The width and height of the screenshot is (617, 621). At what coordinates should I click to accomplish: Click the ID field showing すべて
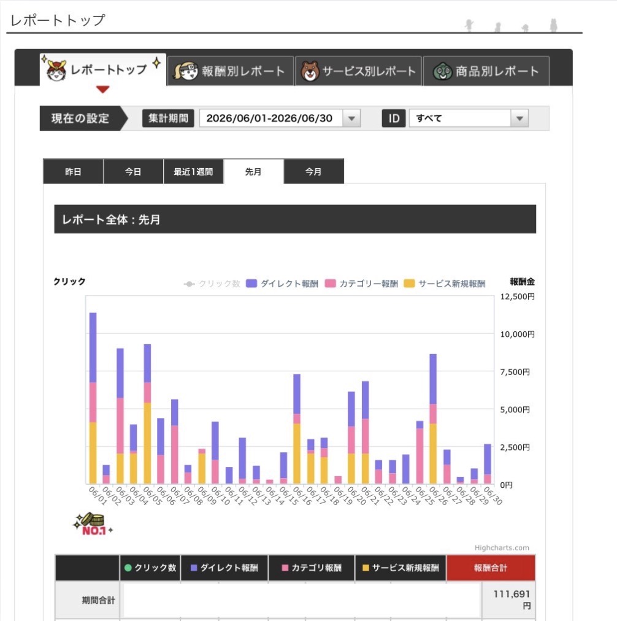point(460,118)
